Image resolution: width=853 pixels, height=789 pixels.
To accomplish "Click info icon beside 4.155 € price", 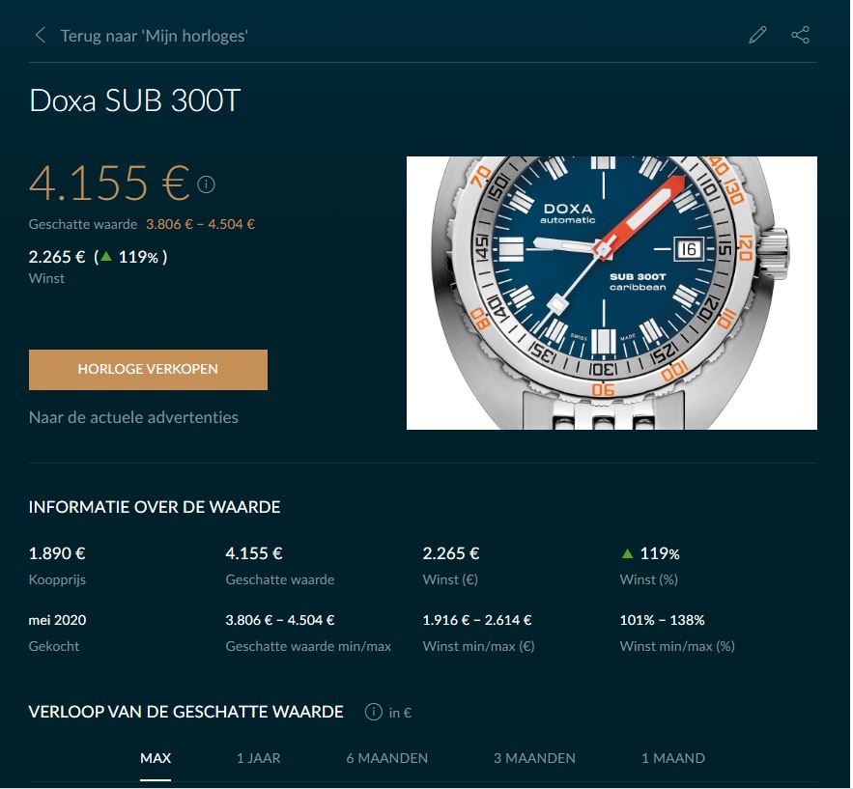I will (x=206, y=184).
